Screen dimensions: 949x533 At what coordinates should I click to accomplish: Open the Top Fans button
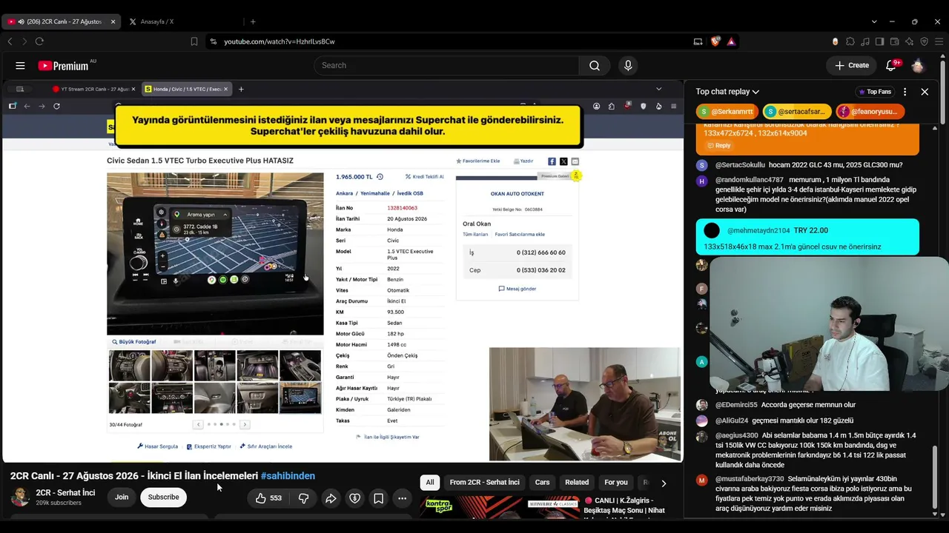coord(874,92)
